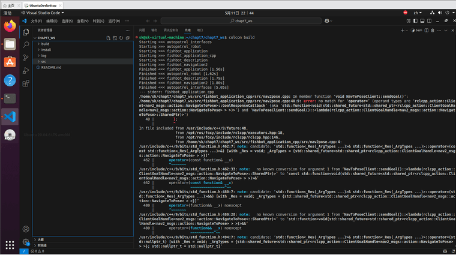
Task: Expand the build folder
Action: tap(83, 44)
